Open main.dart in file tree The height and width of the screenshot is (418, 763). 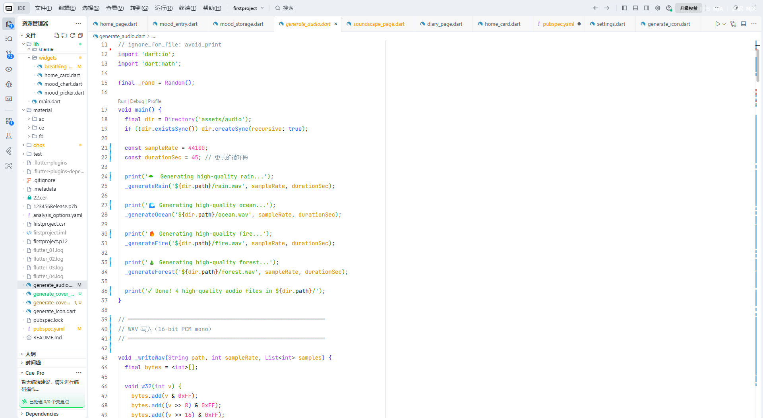coord(50,101)
